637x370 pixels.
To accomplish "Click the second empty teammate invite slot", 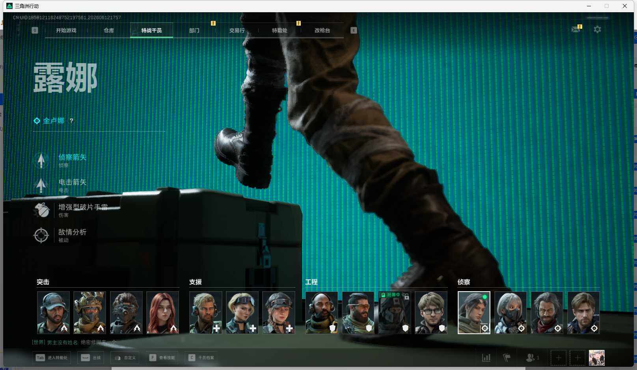I will coord(577,358).
